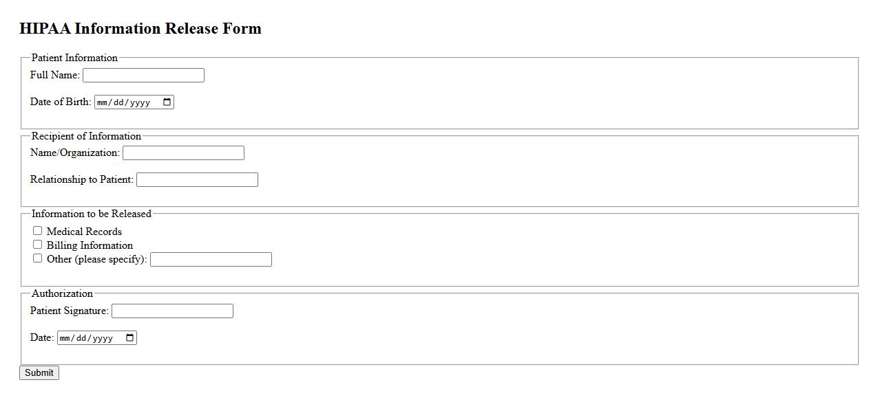The height and width of the screenshot is (413, 880).
Task: Click the 'Other (please specify):' label text
Action: [x=96, y=259]
